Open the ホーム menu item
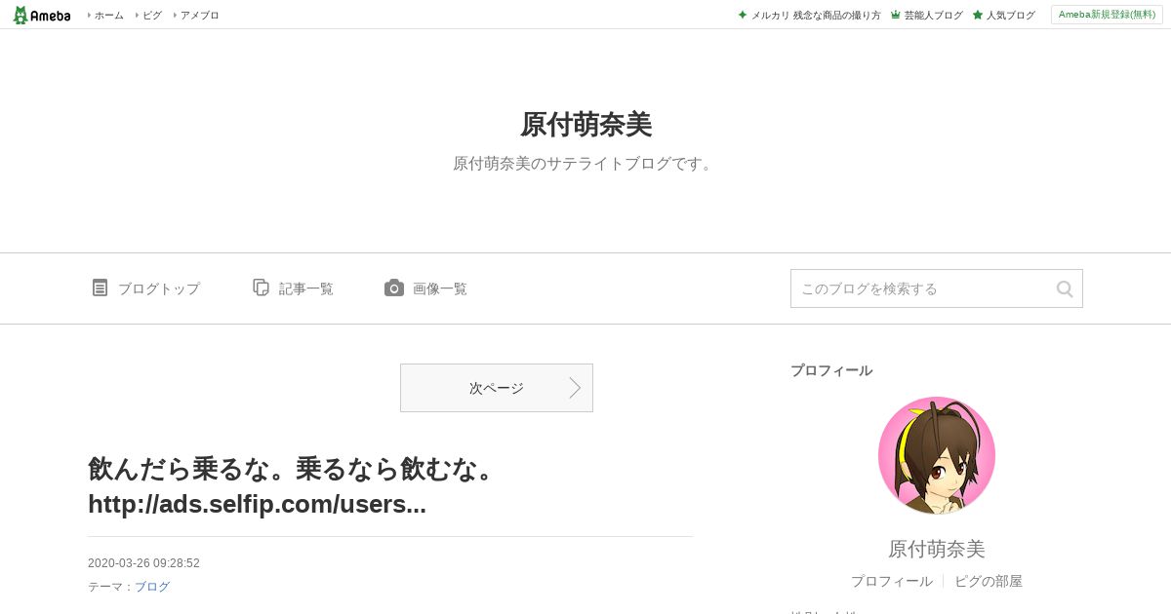Screen dimensions: 1171x614 [x=106, y=15]
